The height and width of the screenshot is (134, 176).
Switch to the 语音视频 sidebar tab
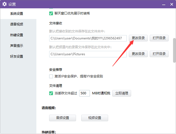[17, 24]
